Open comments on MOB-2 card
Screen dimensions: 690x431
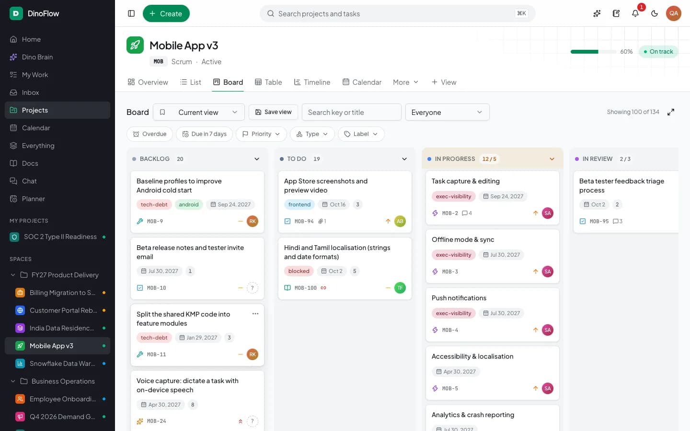[x=467, y=213]
